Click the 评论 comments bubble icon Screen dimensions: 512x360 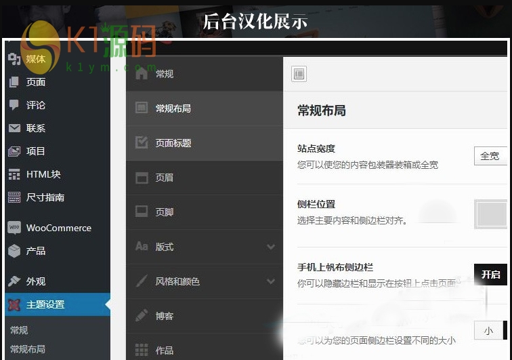[14, 105]
